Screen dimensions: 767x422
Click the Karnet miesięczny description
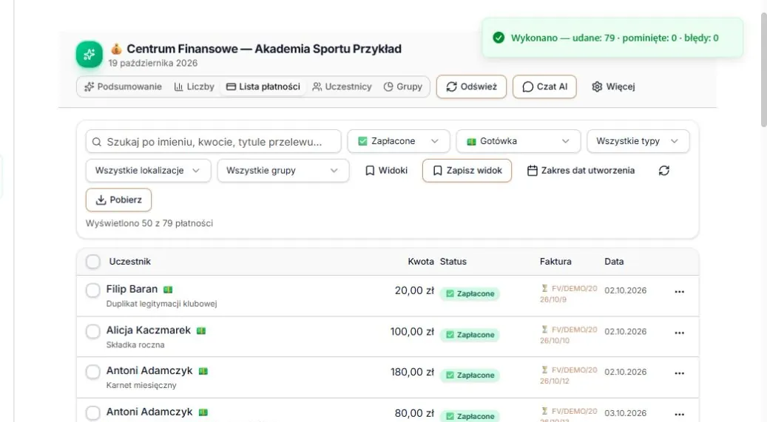pos(141,385)
